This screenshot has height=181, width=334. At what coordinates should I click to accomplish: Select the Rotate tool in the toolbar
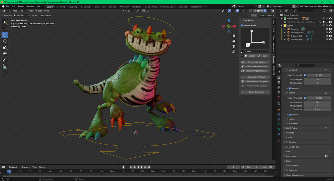coord(5,41)
